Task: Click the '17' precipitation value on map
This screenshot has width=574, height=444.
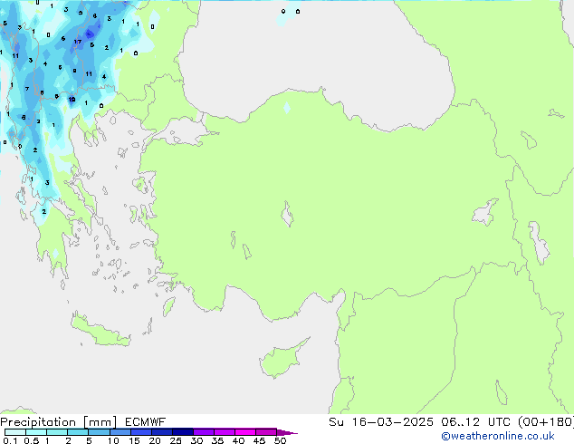Action: [78, 42]
